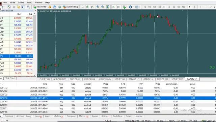Expand the CADJPY,H1 chart title triangle
This screenshot has height=122, width=216.
pos(39,11)
